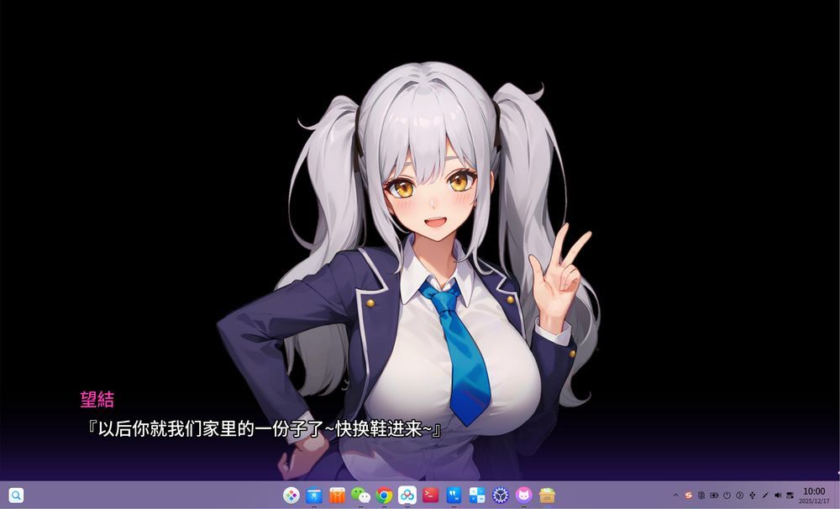Launch Google Chrome from the dock
This screenshot has height=509, width=840.
pos(384,496)
